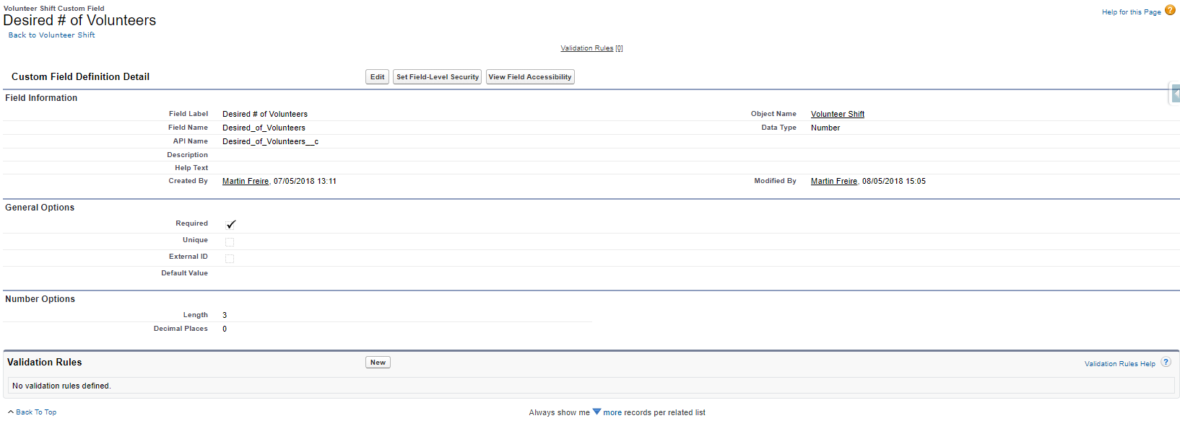This screenshot has width=1180, height=426.
Task: Click the Description label
Action: pyautogui.click(x=187, y=155)
